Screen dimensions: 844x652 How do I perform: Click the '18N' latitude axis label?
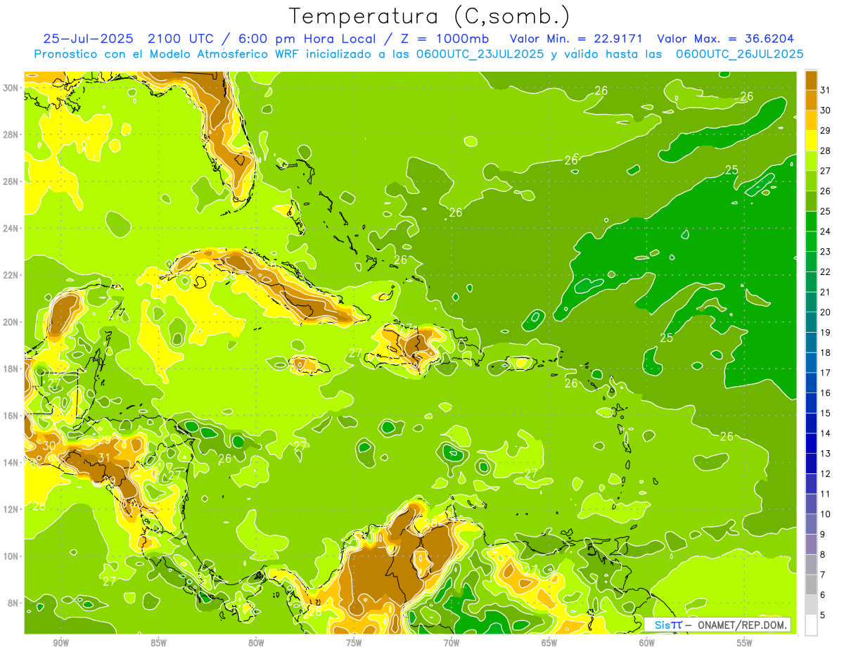tap(11, 369)
